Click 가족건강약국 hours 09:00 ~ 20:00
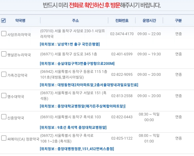This screenshot has height=156, width=194. pyautogui.click(x=149, y=74)
